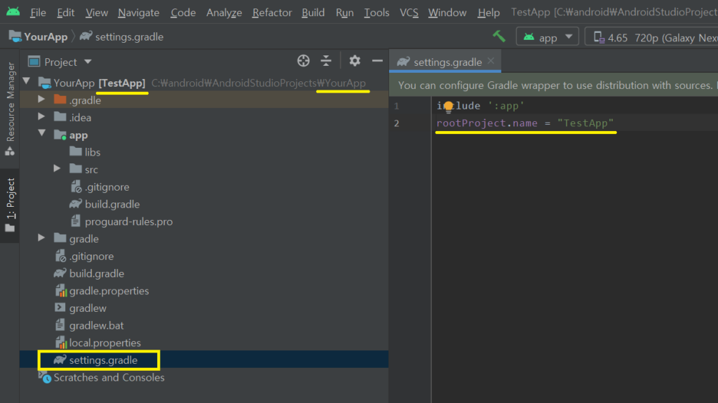Click the locate target icon in Project panel
Image resolution: width=718 pixels, height=403 pixels.
(303, 62)
